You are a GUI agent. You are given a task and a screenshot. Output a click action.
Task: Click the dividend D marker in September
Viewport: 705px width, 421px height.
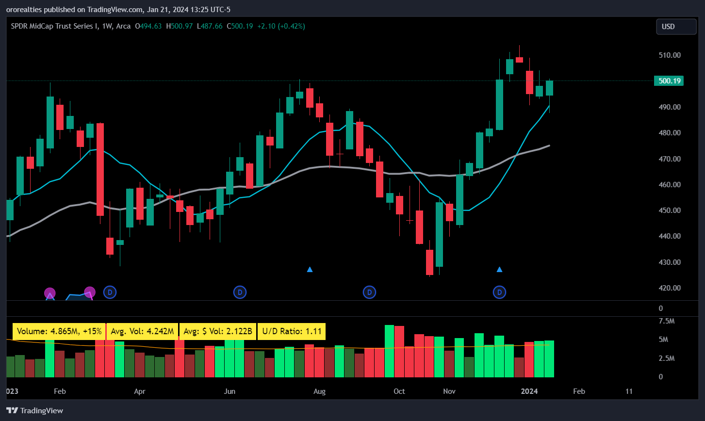pos(370,292)
